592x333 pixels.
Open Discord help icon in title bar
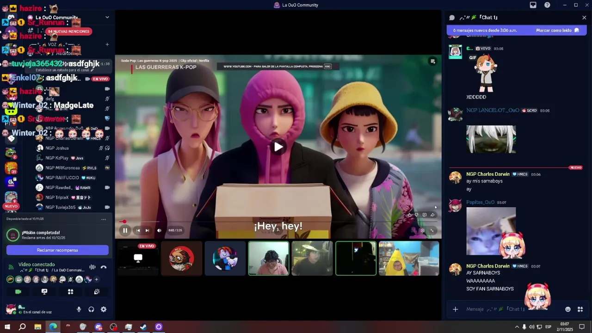547,5
